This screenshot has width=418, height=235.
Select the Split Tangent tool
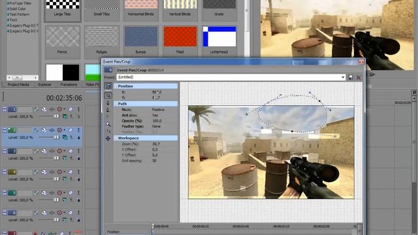(x=108, y=117)
